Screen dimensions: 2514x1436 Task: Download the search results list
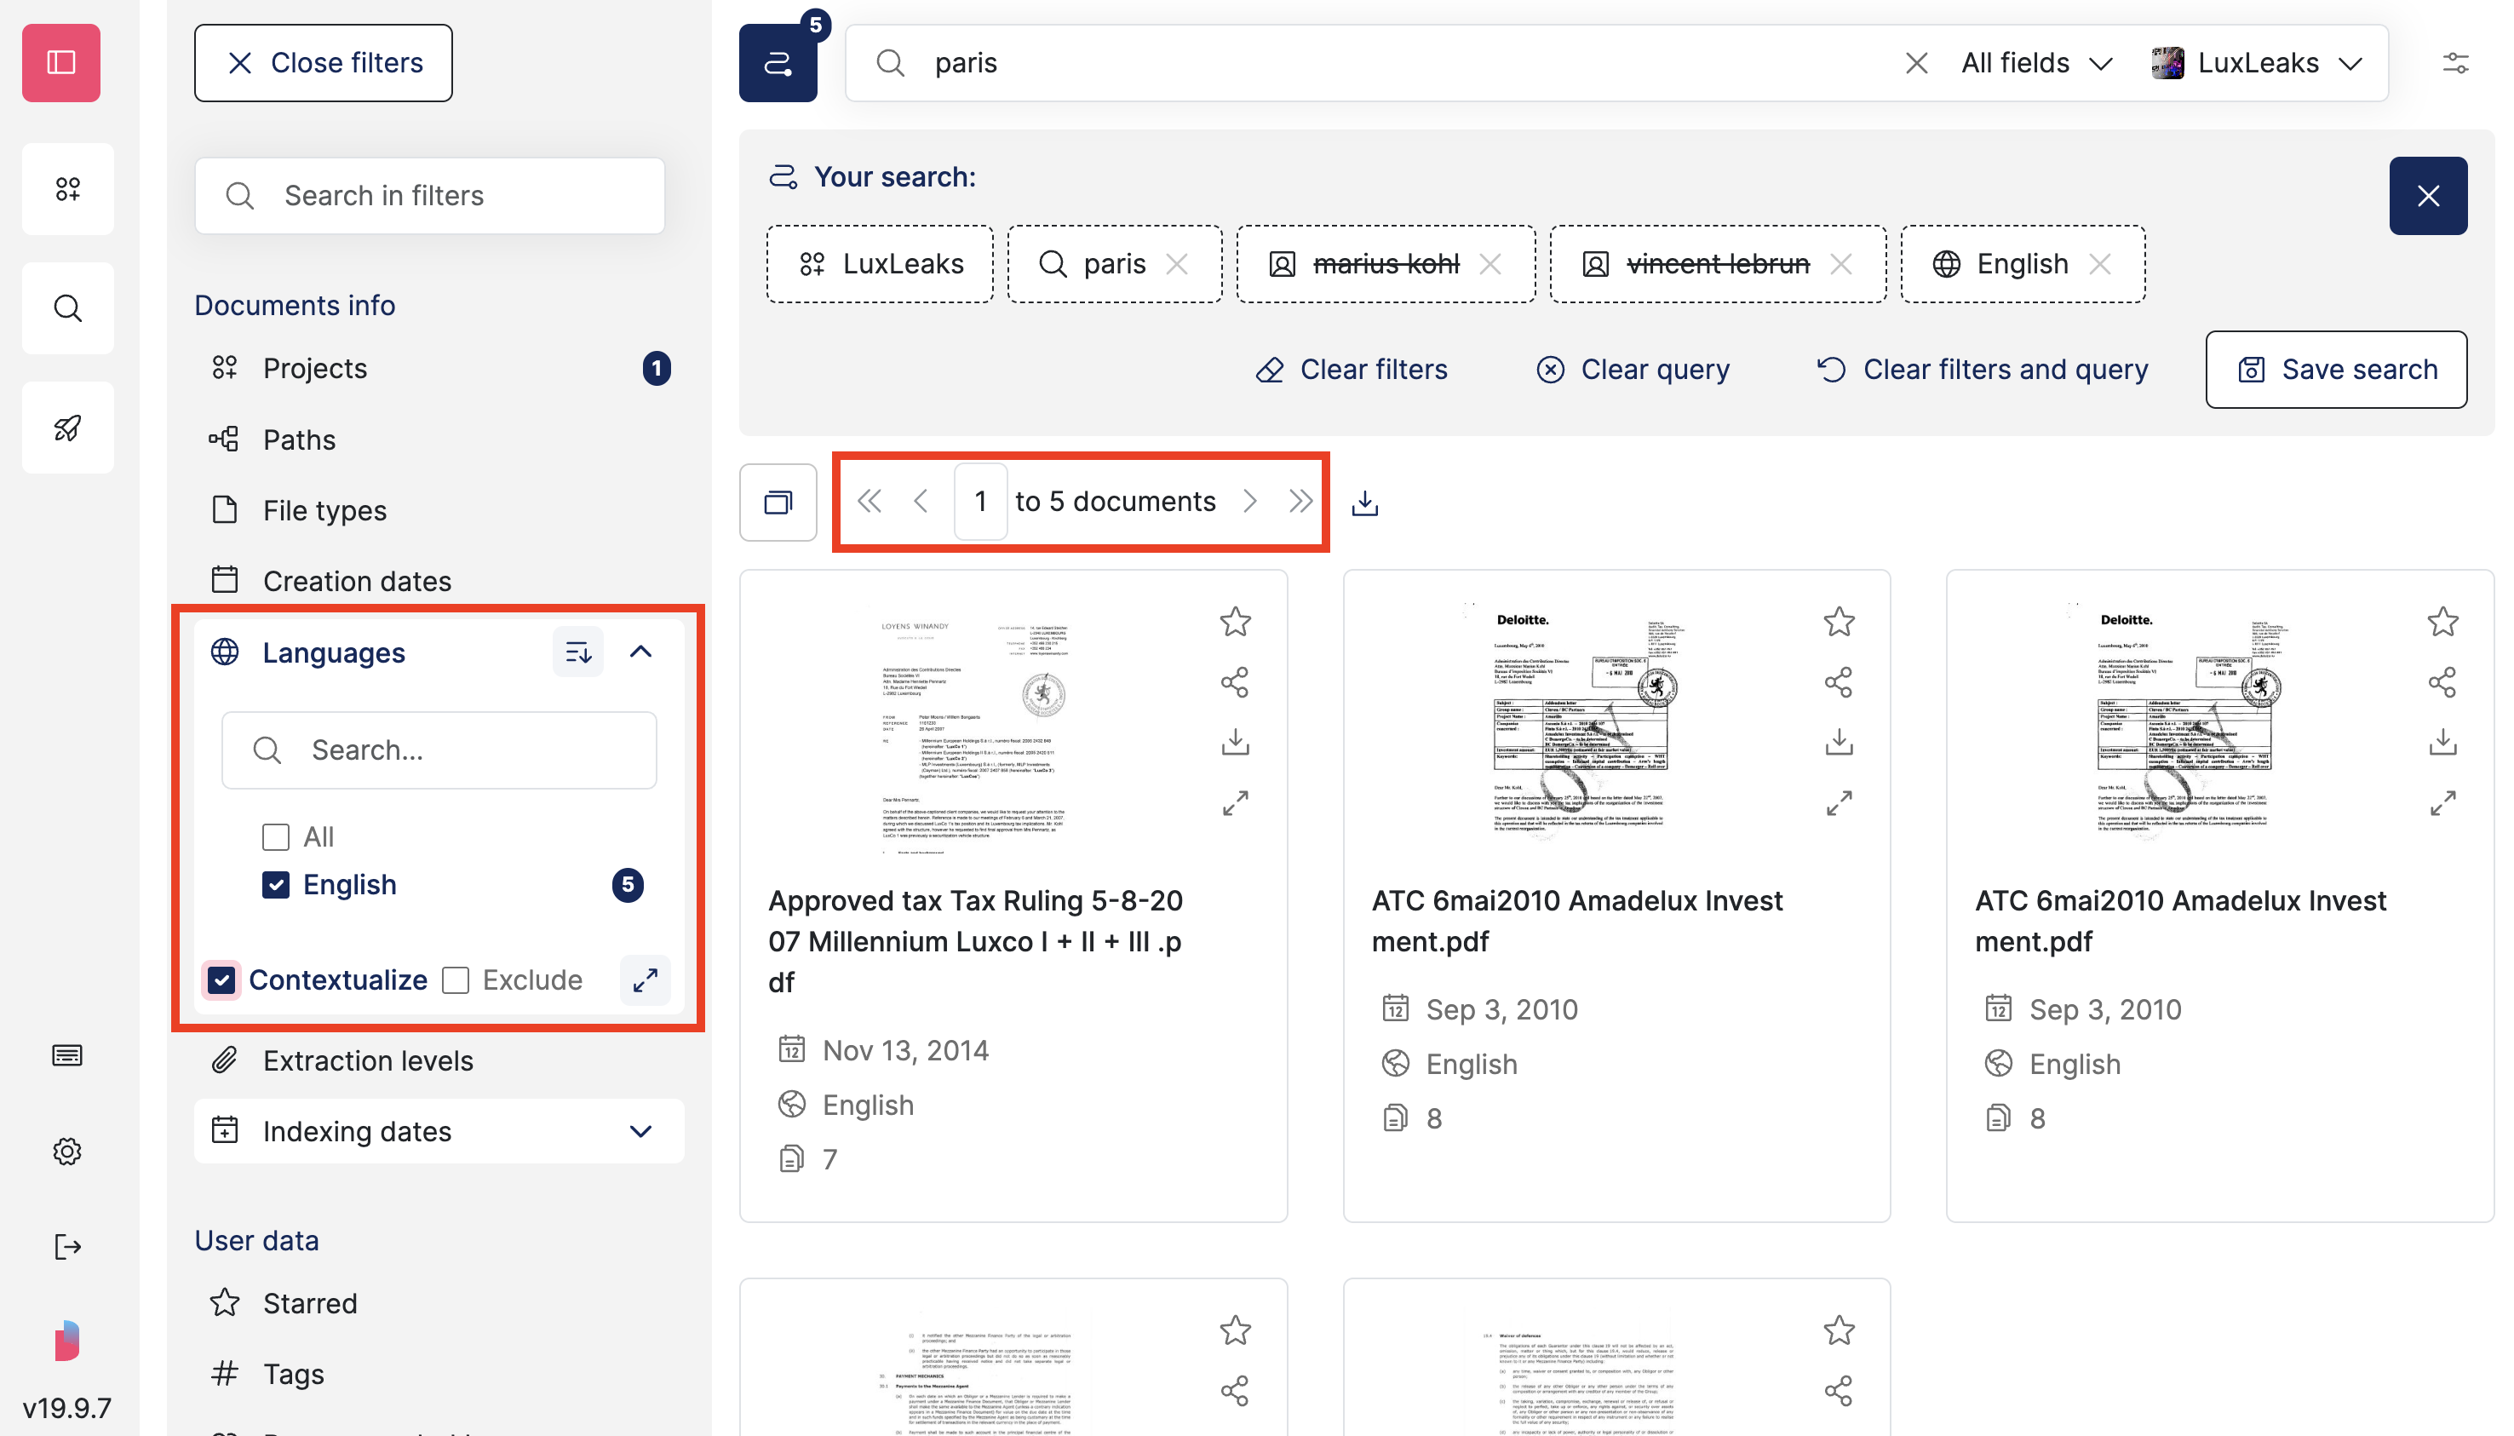click(1364, 502)
